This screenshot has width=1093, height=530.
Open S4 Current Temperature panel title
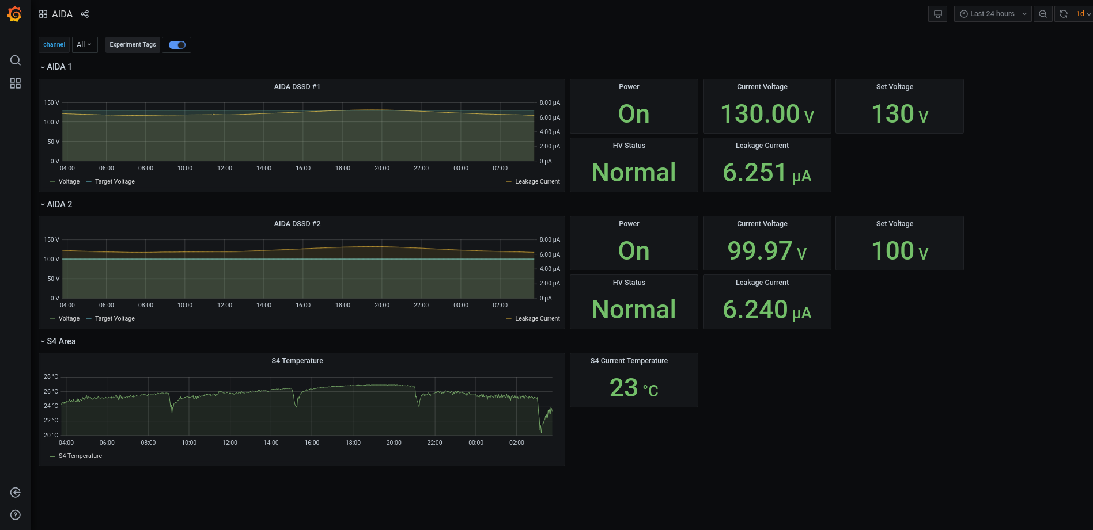tap(629, 361)
